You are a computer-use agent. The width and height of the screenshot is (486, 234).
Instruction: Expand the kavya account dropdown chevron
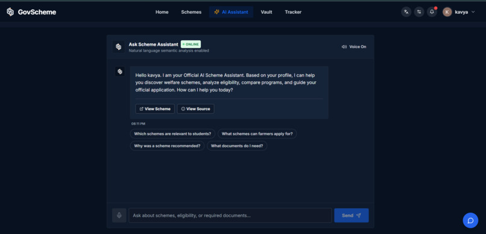click(x=473, y=12)
